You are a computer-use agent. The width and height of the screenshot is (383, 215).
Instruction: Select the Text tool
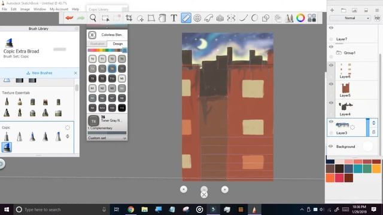click(174, 18)
